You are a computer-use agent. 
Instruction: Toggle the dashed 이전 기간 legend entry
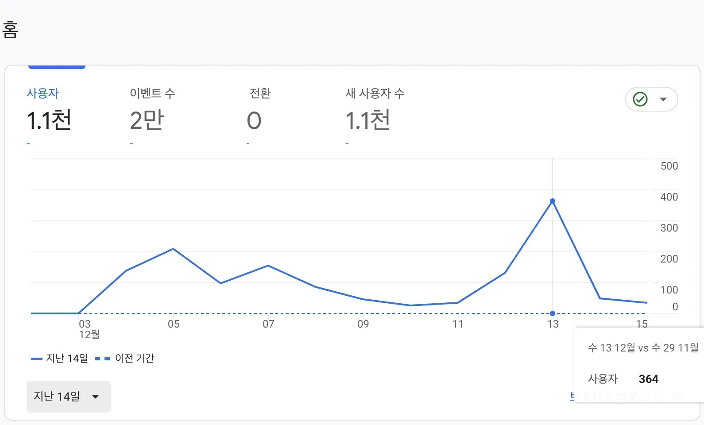click(x=125, y=358)
